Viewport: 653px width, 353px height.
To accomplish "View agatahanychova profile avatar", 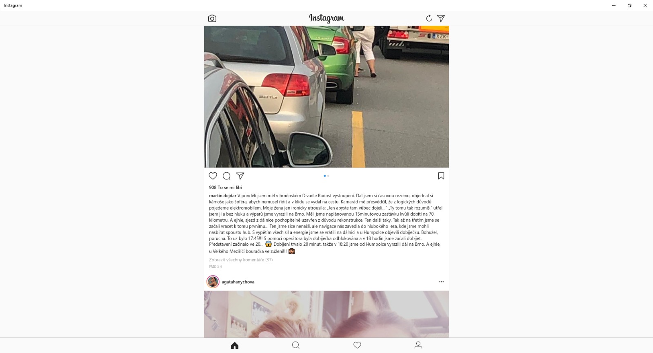I will point(213,282).
